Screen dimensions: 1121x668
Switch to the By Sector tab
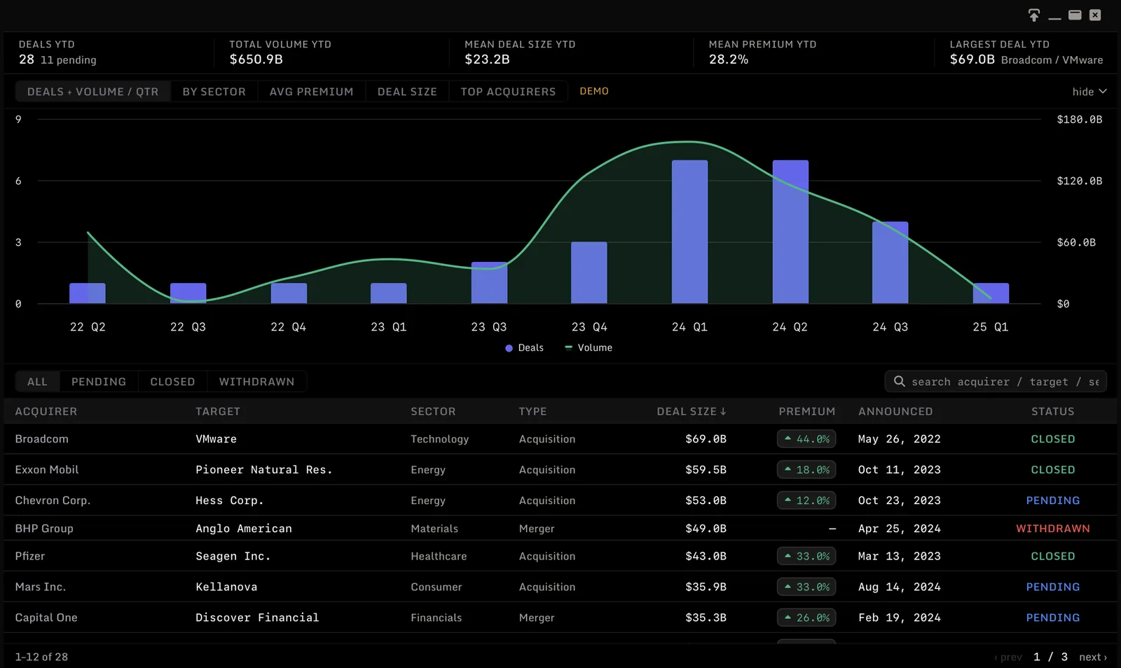pos(214,92)
